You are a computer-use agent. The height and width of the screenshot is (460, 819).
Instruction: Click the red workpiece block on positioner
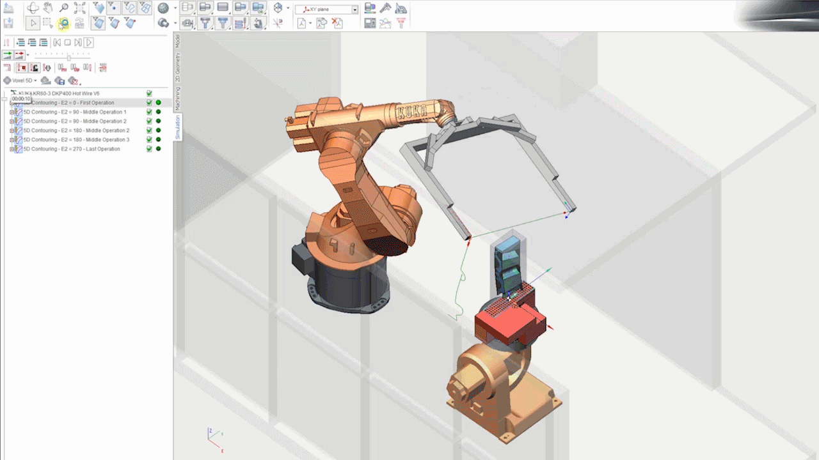tap(510, 323)
